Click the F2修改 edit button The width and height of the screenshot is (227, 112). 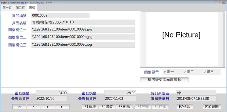pos(107,107)
